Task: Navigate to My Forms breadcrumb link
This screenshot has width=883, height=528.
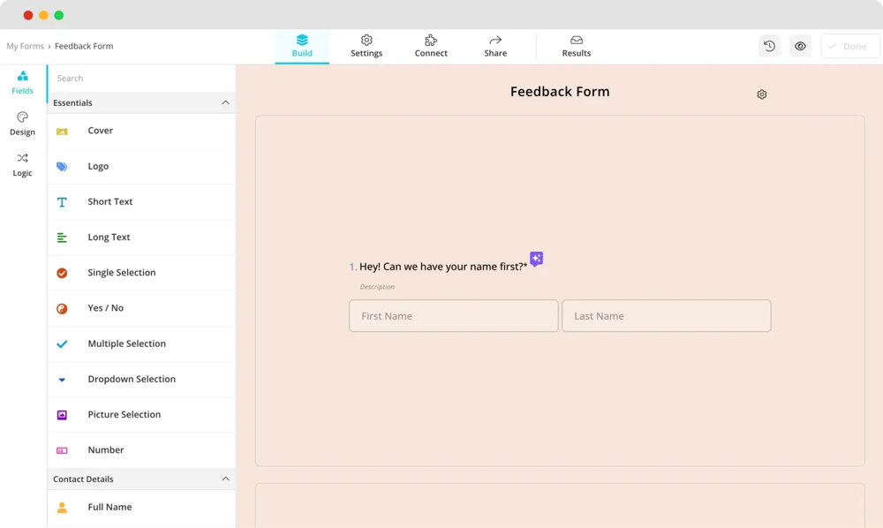Action: tap(25, 46)
